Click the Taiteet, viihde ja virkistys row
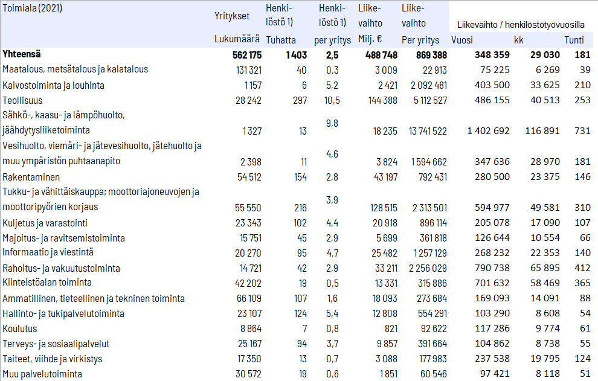 [x=53, y=359]
